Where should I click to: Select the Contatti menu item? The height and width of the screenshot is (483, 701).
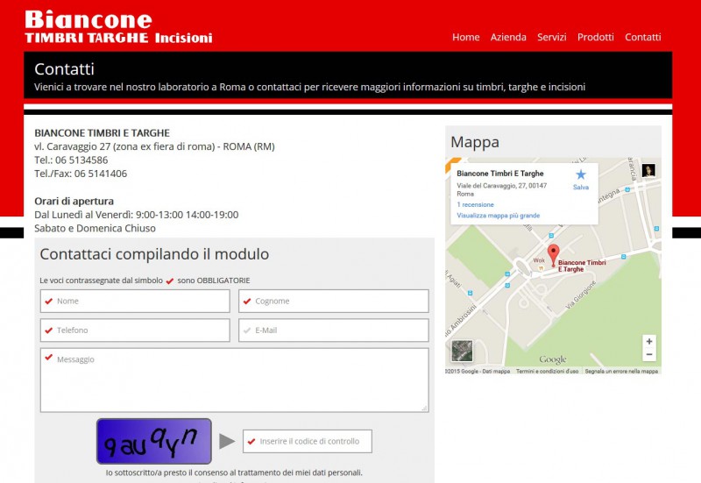point(643,37)
